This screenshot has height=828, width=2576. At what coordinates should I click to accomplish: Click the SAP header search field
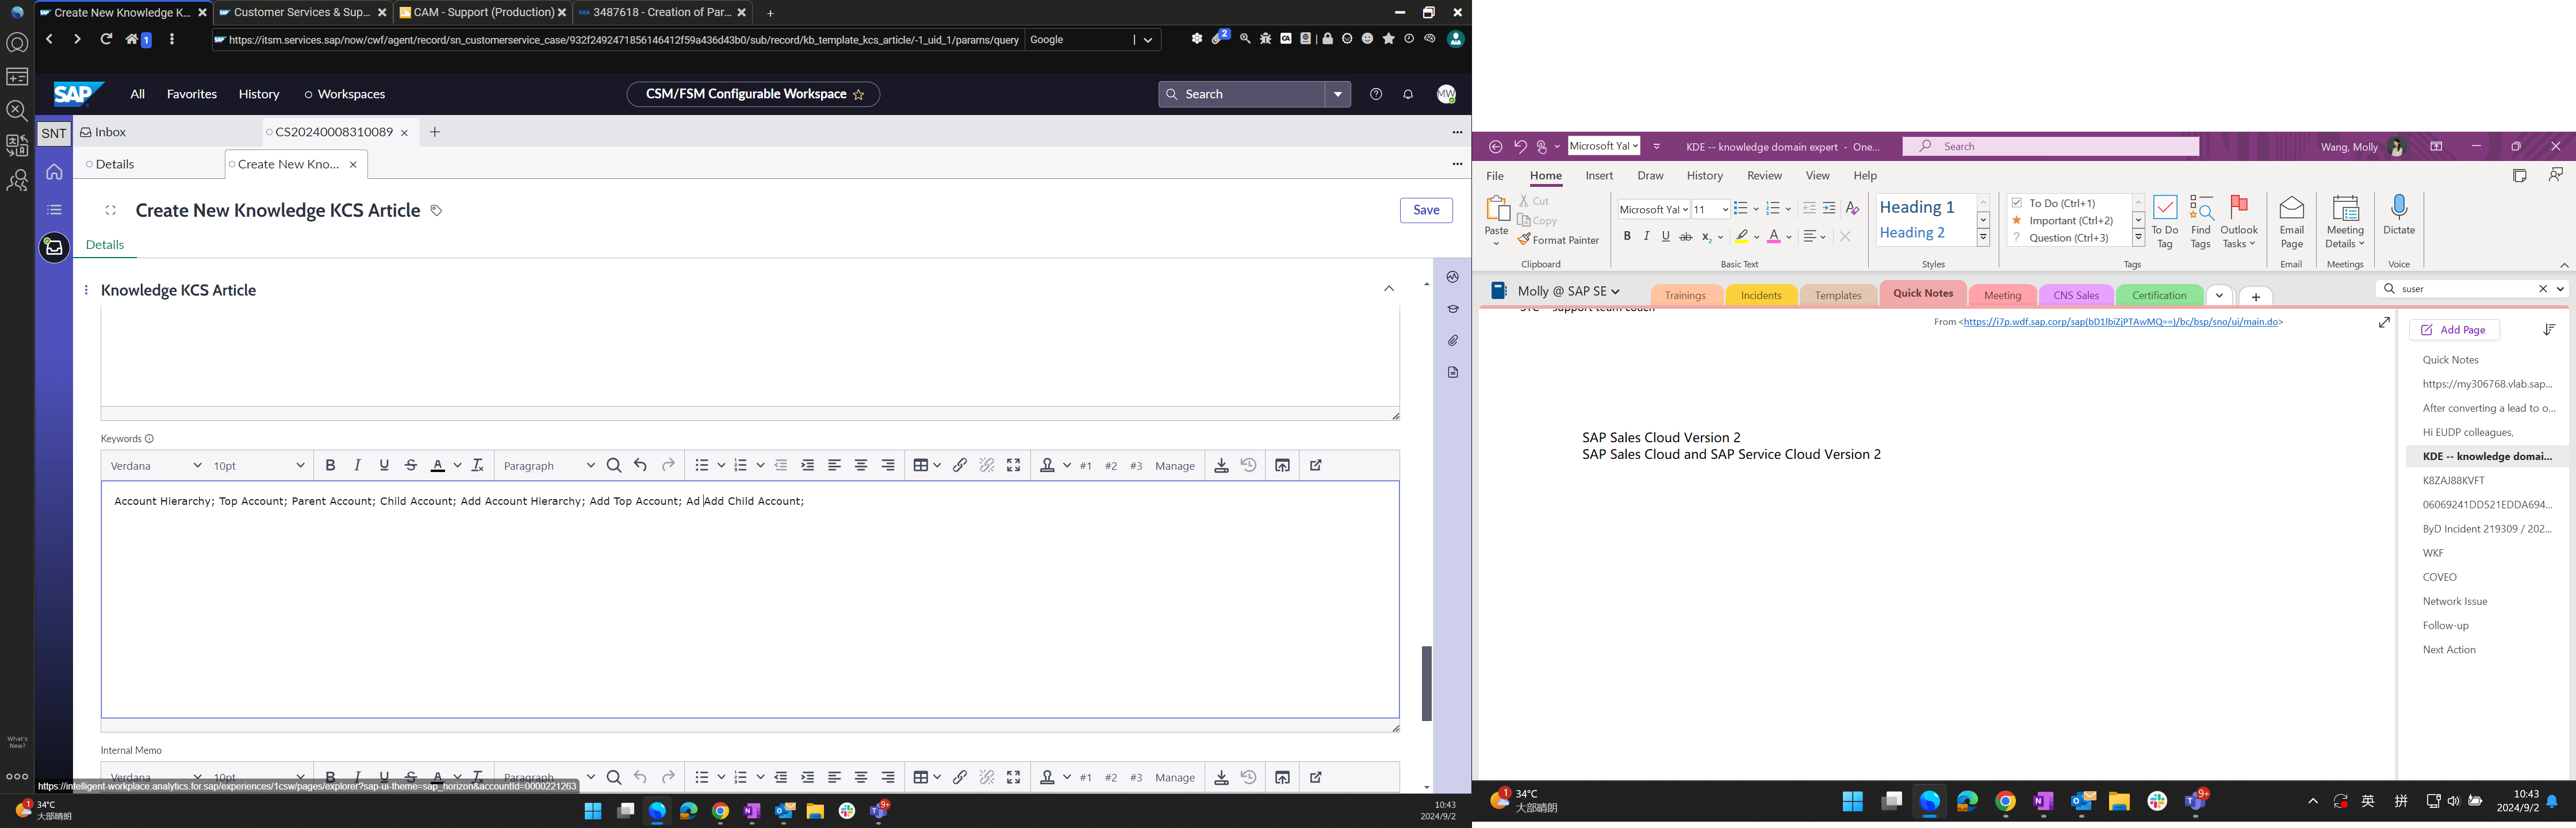click(1242, 94)
